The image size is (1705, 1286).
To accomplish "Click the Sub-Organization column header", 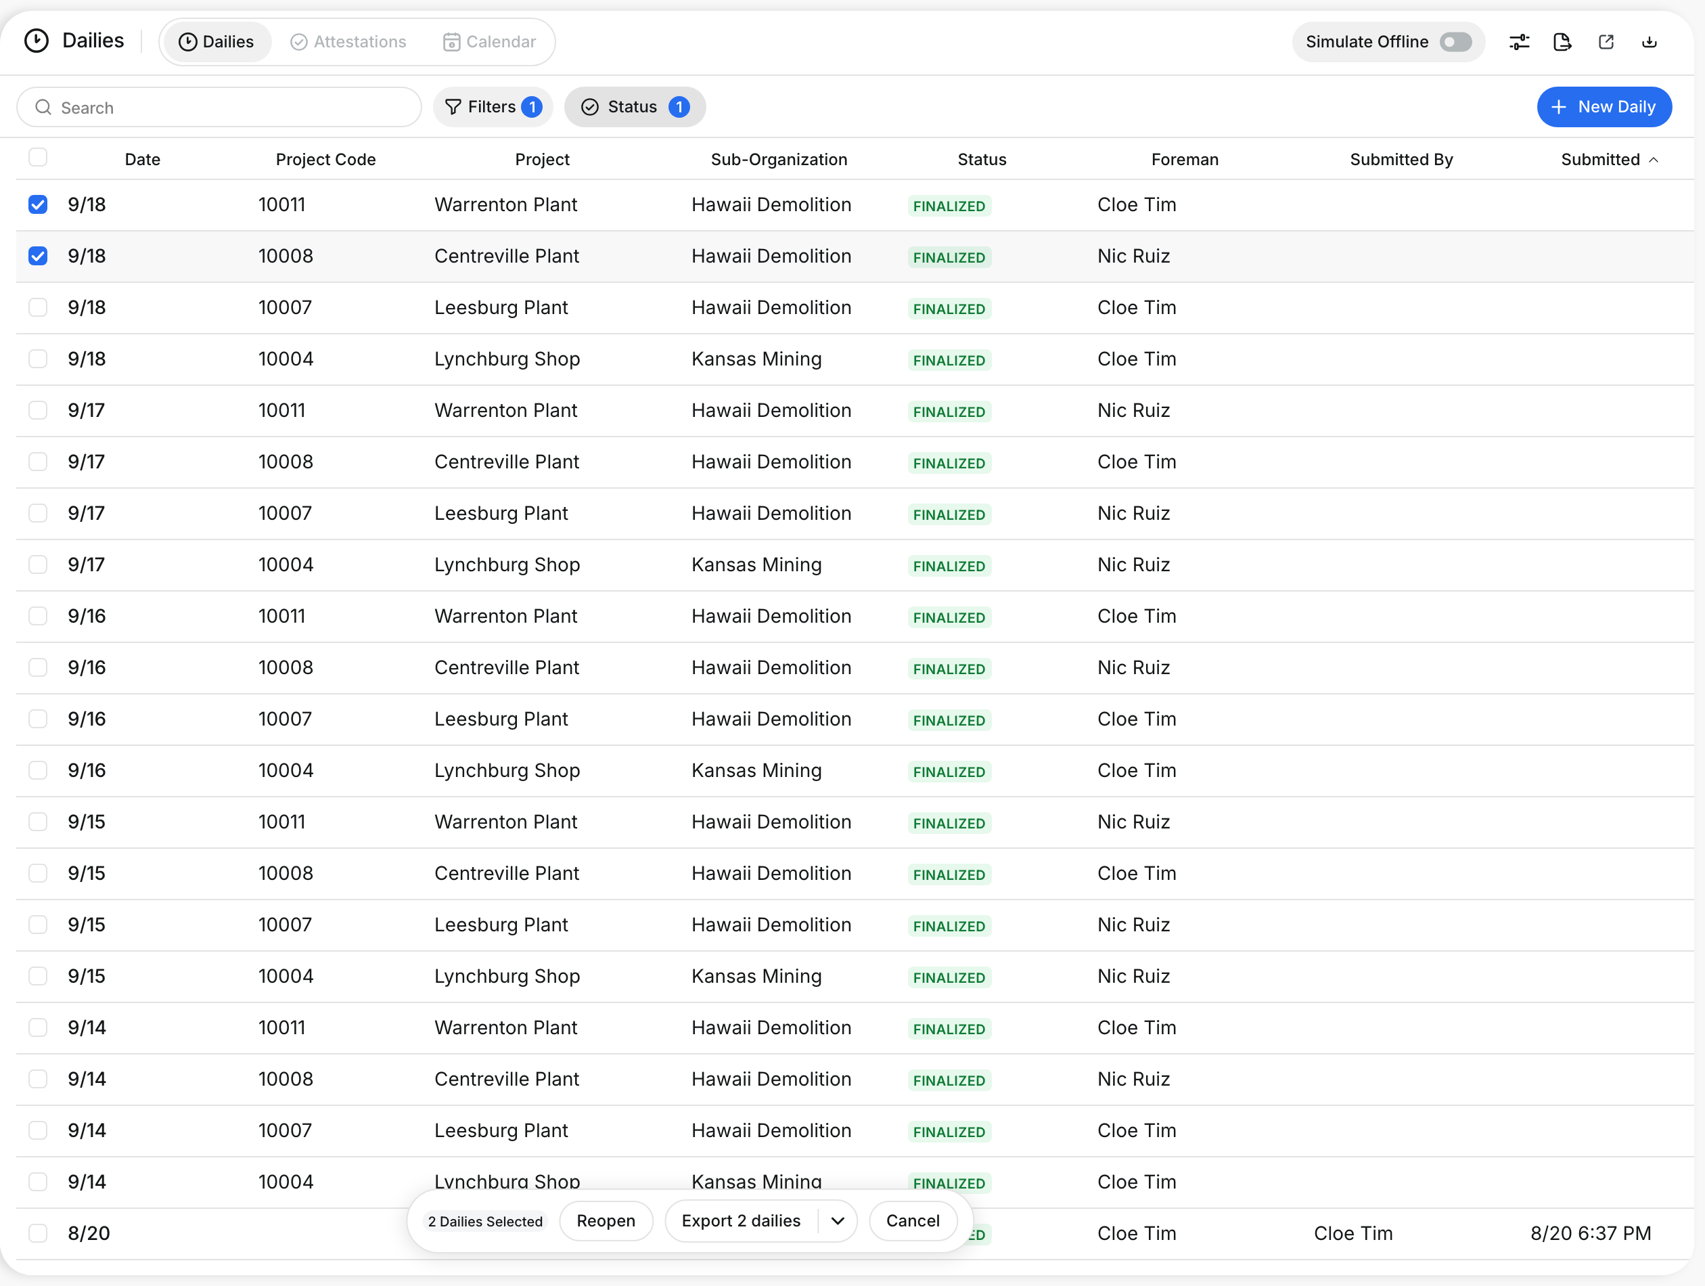I will [779, 160].
